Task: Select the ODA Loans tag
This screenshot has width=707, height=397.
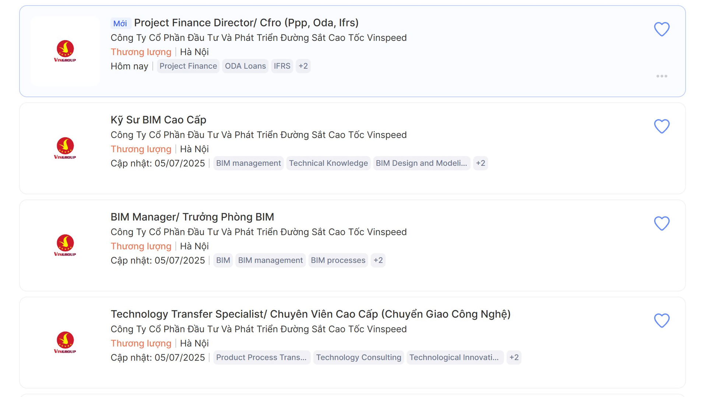Action: point(245,66)
